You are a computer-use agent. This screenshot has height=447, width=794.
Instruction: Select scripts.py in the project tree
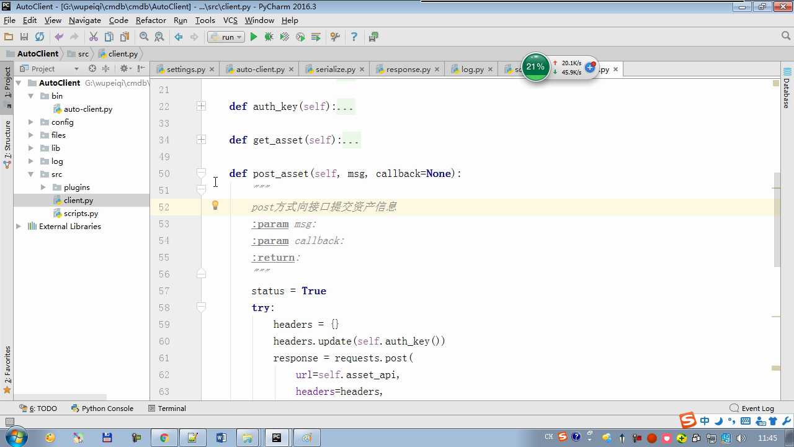click(81, 214)
